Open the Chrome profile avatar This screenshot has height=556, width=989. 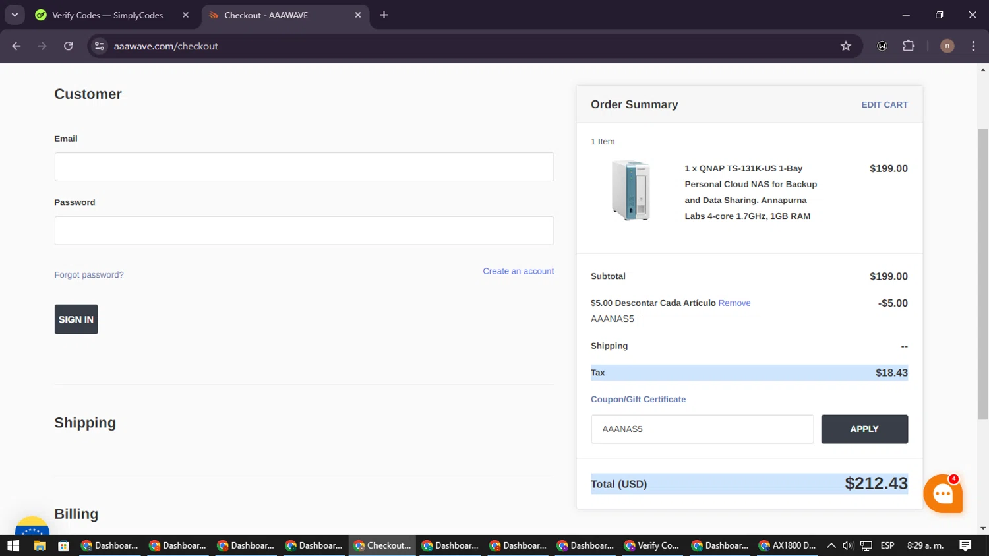[x=947, y=46]
